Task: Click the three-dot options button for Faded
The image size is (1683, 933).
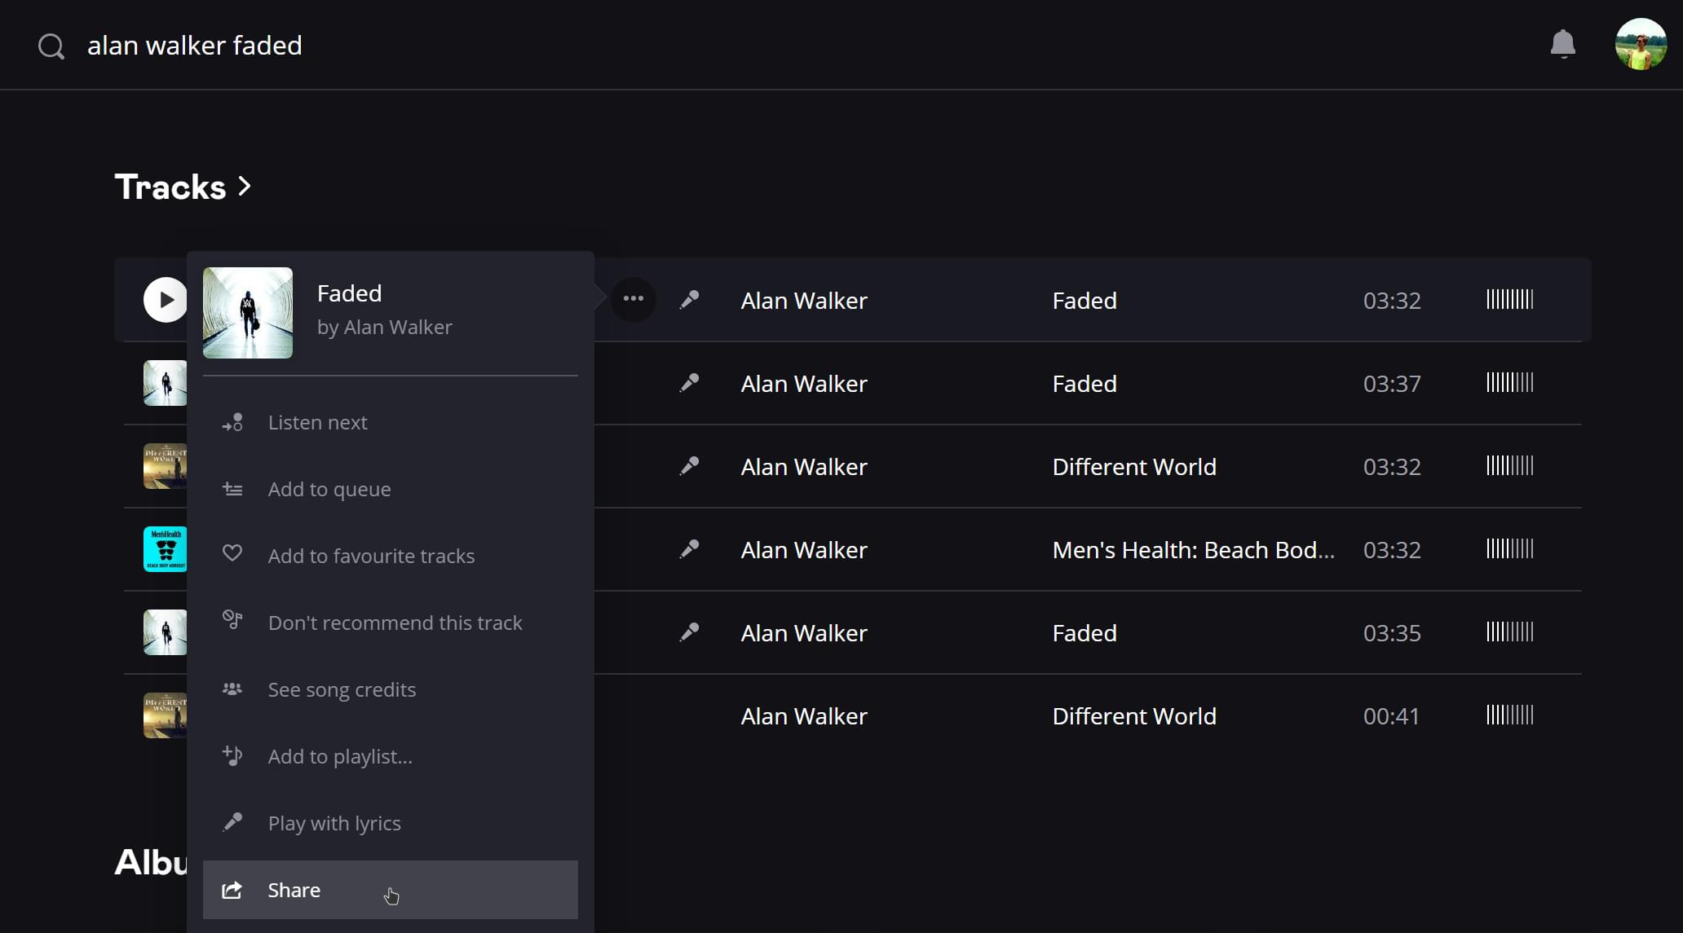Action: [634, 299]
